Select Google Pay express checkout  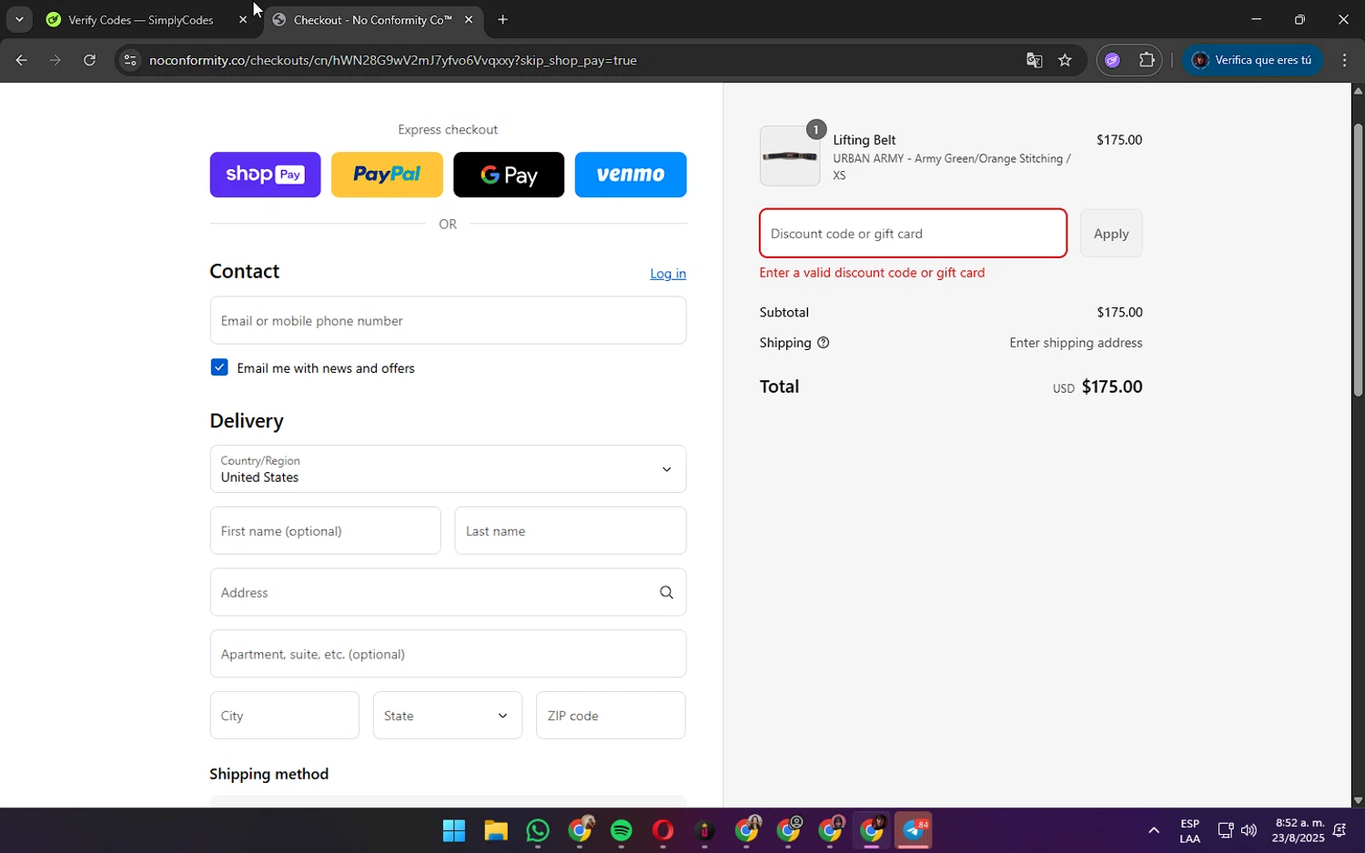pos(509,175)
